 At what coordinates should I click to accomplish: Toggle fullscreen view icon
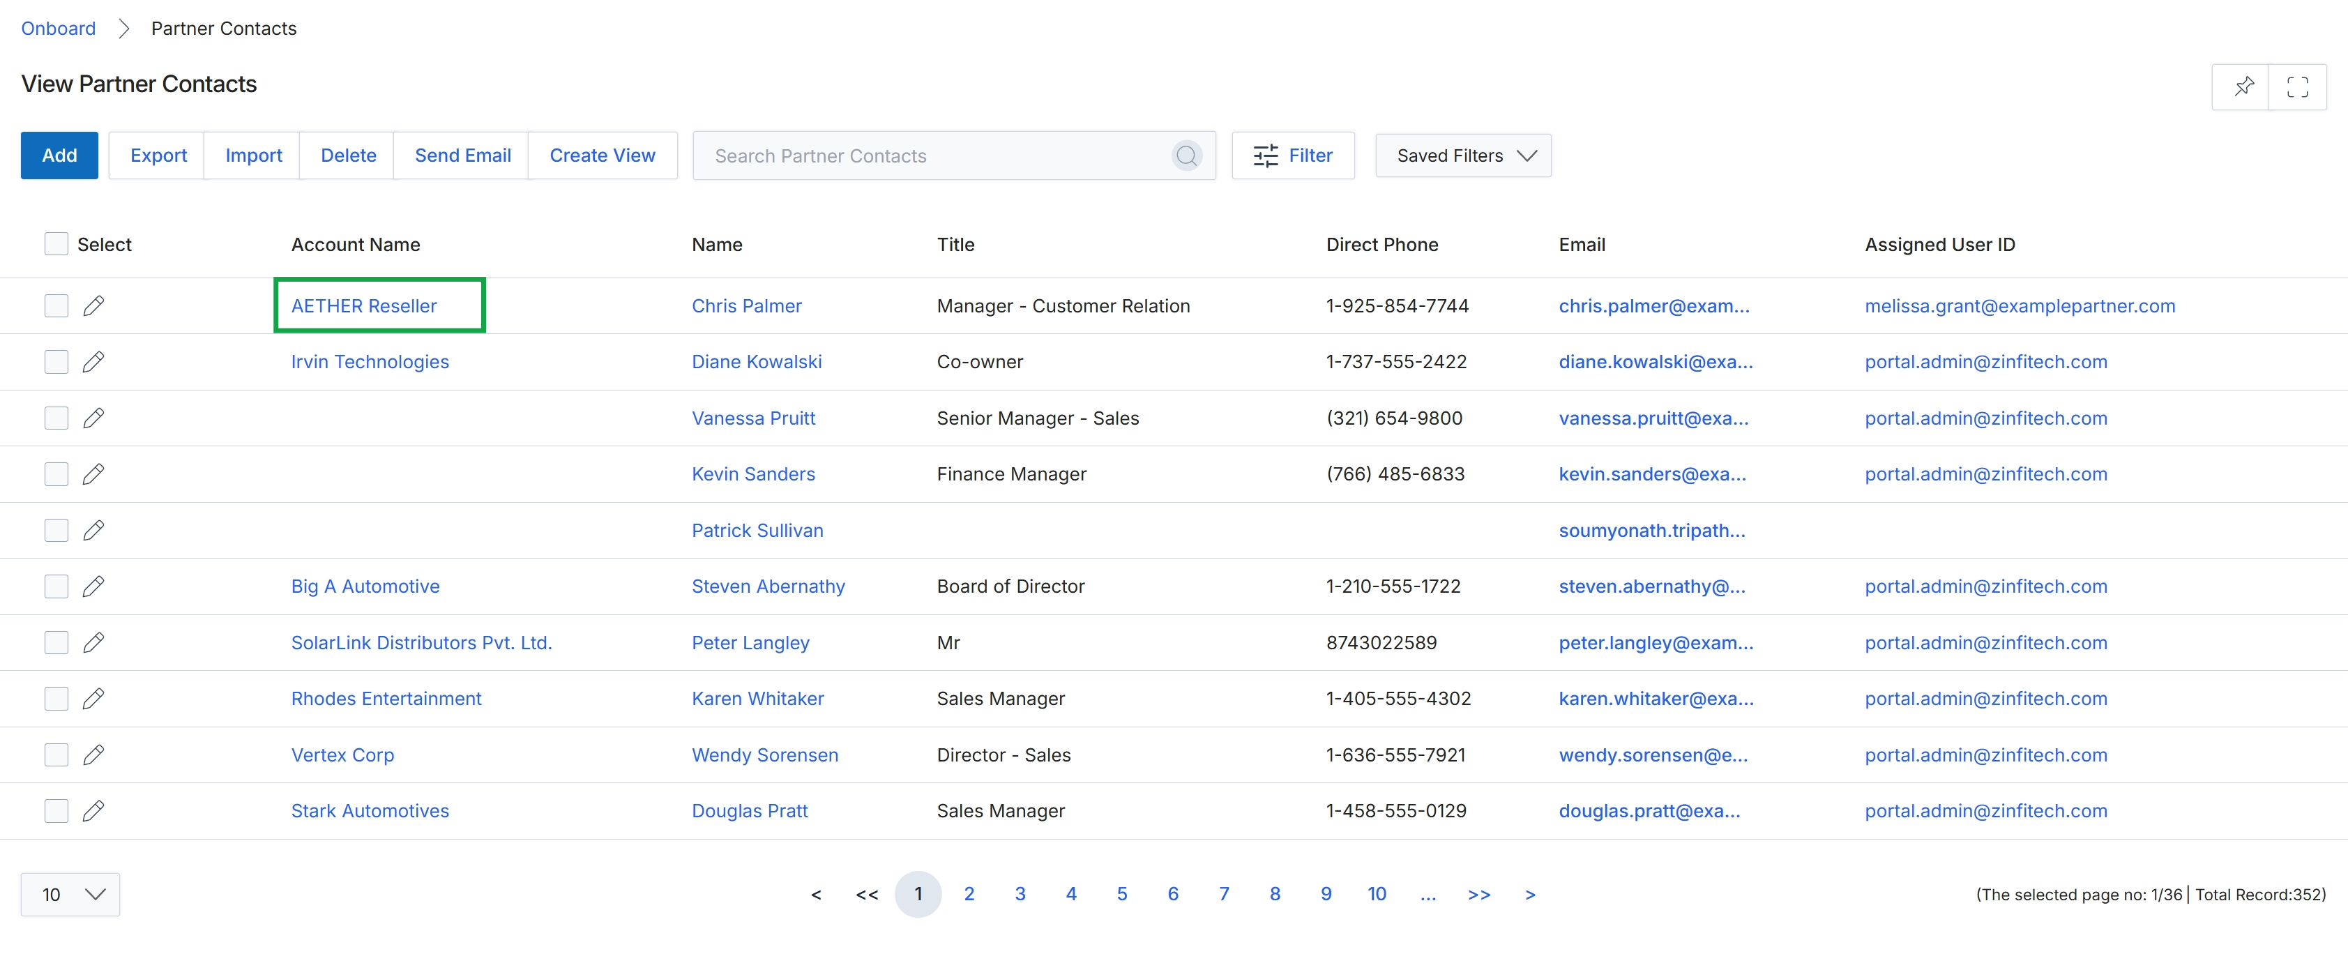click(2297, 86)
